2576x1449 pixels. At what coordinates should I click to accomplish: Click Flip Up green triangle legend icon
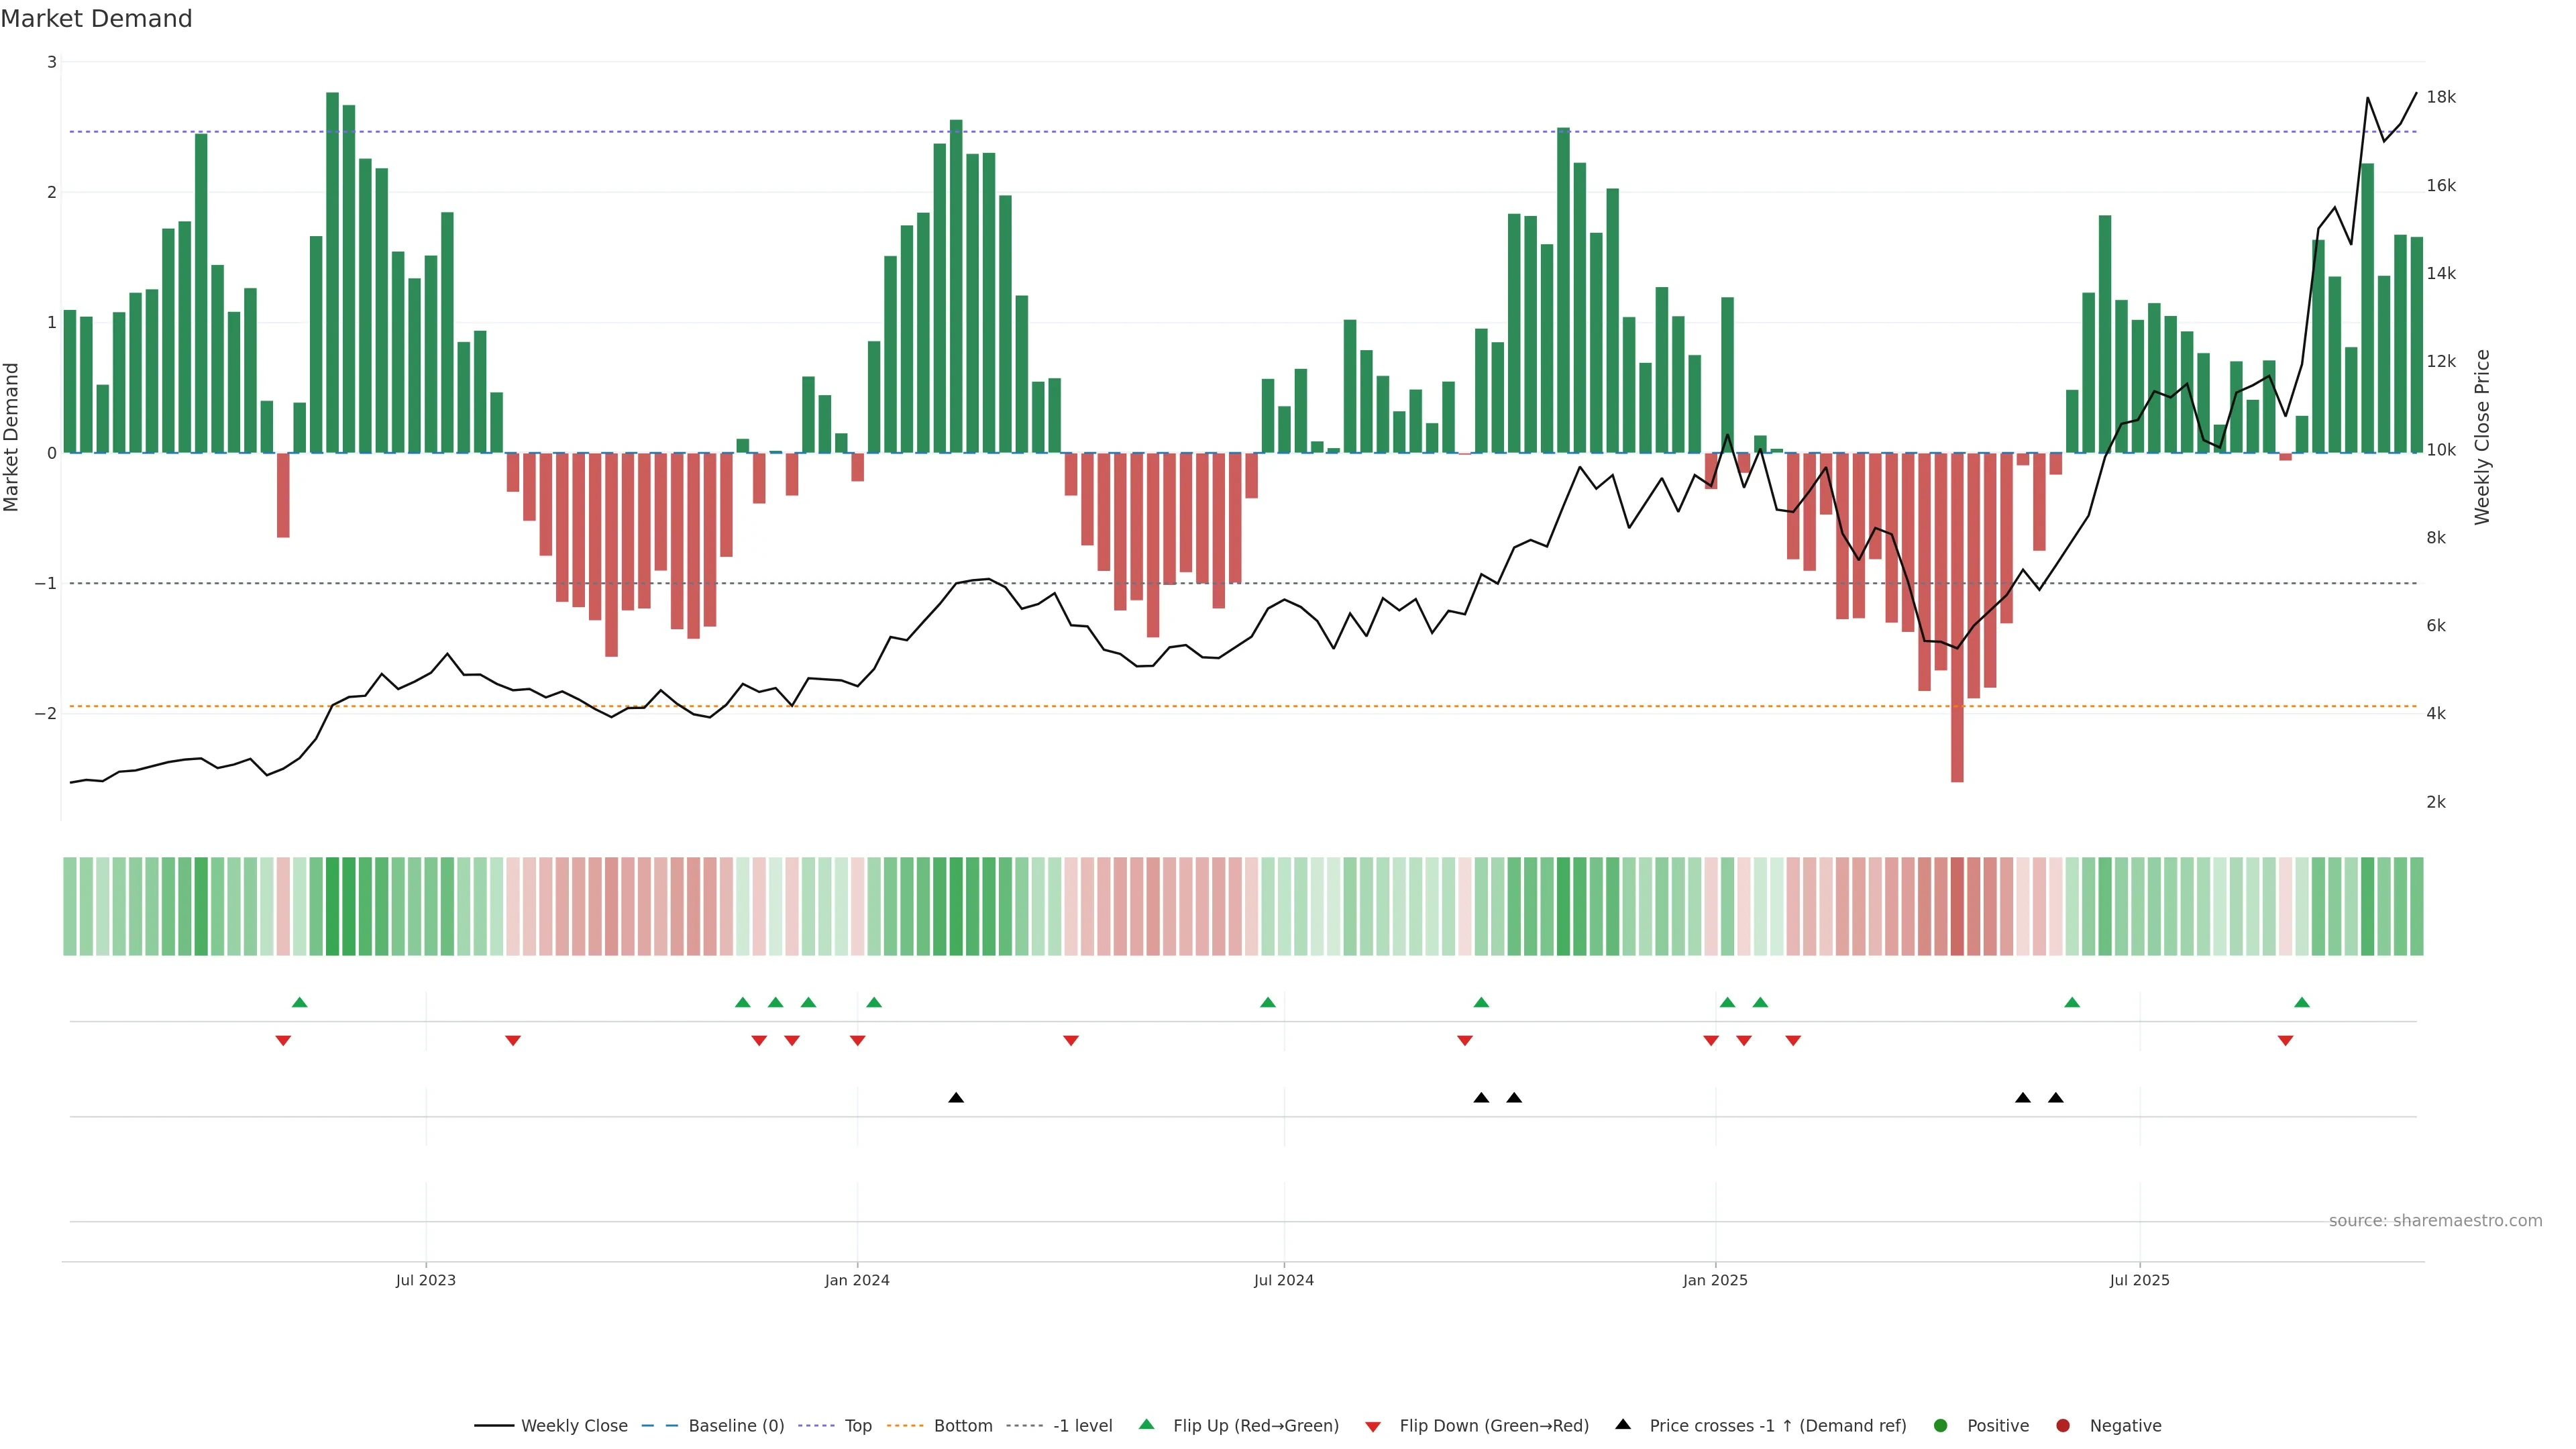tap(1147, 1425)
